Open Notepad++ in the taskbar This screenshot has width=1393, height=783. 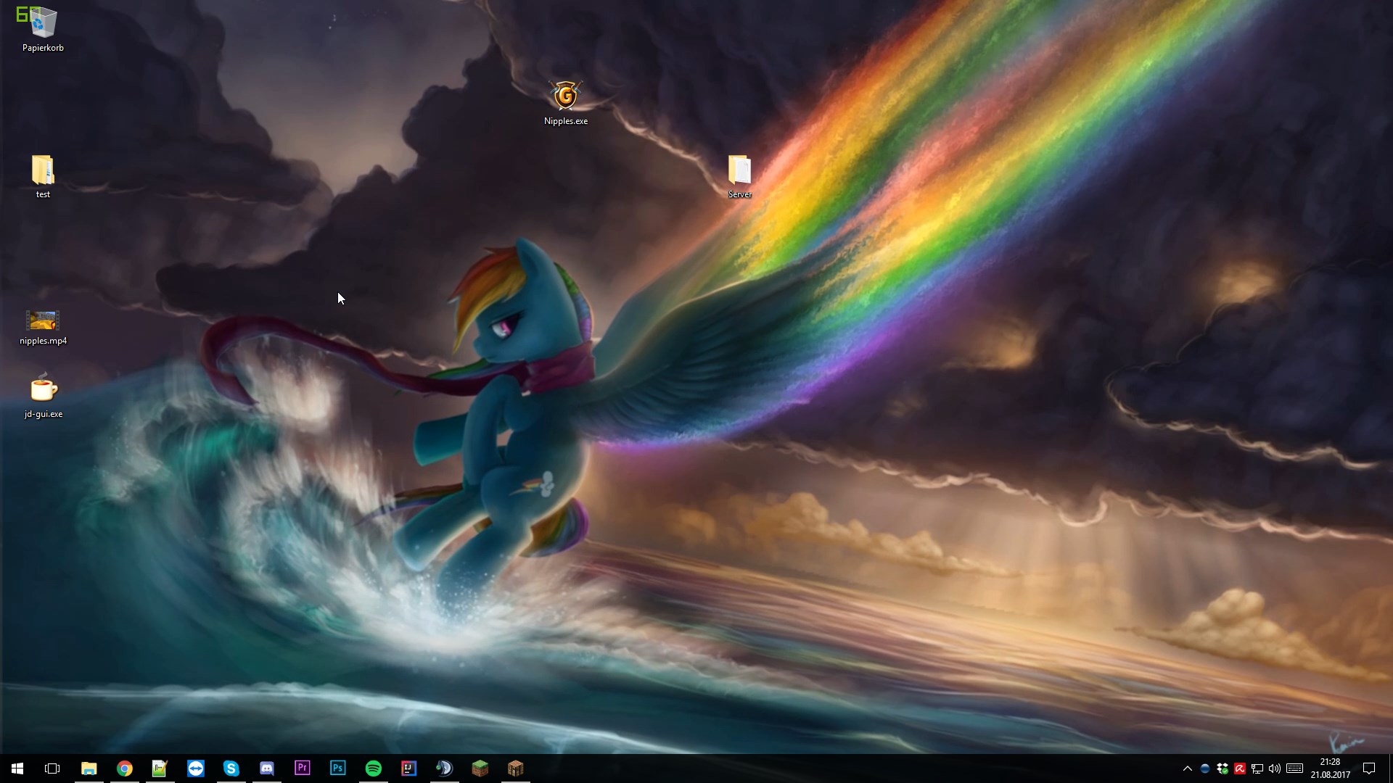click(160, 768)
